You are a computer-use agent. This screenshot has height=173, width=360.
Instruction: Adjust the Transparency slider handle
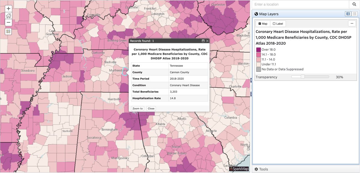303,77
